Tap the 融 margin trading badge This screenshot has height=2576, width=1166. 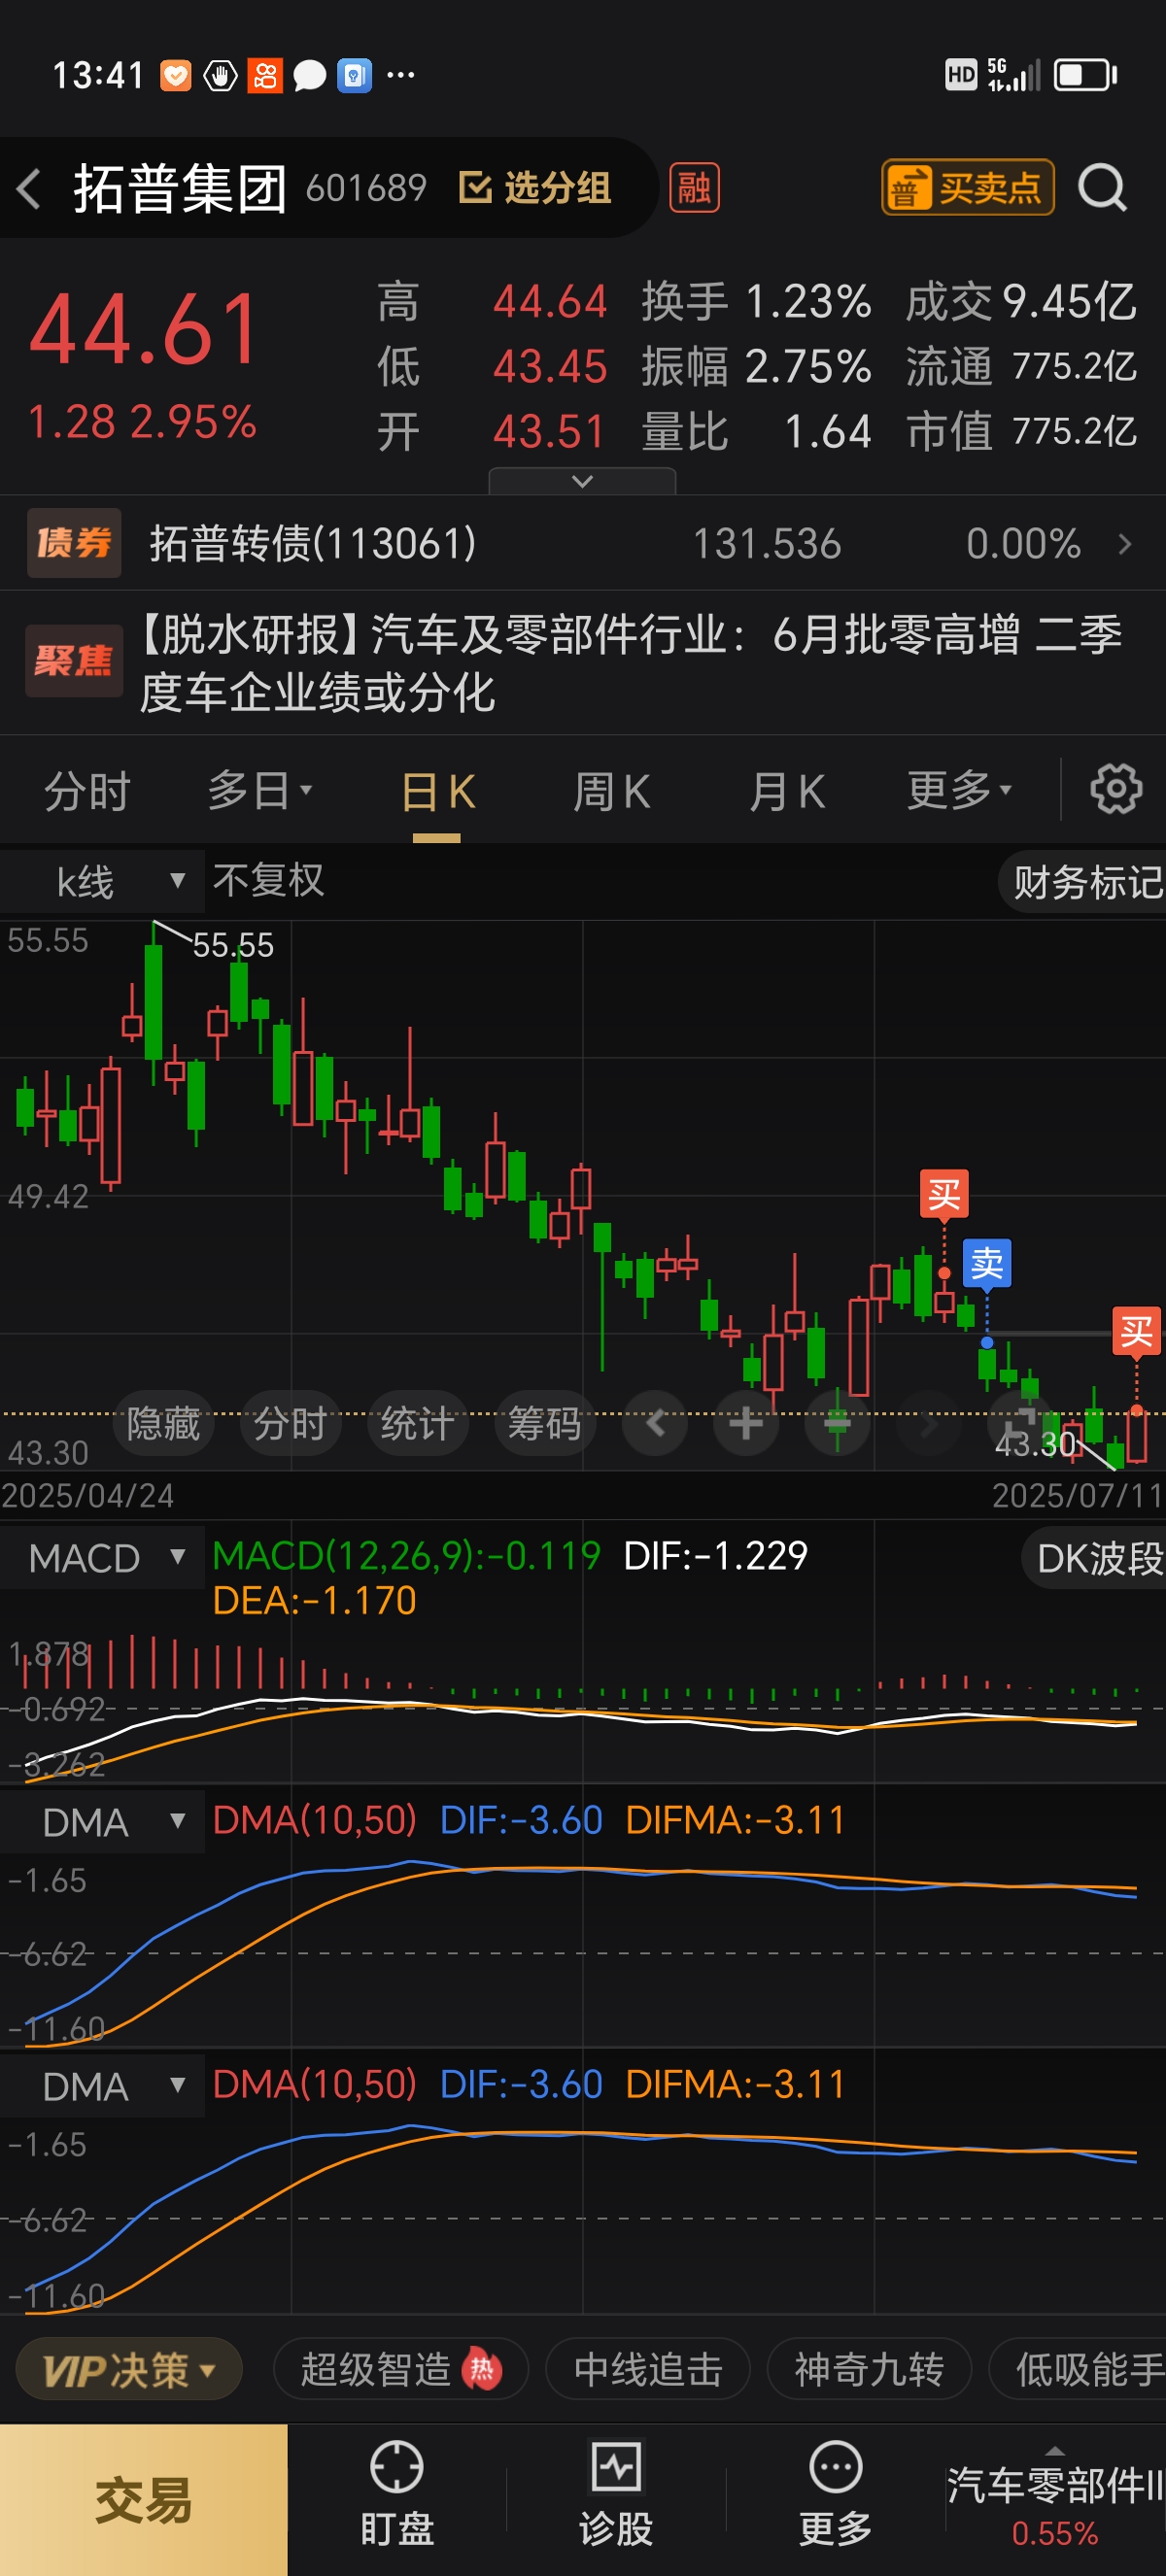coord(694,188)
